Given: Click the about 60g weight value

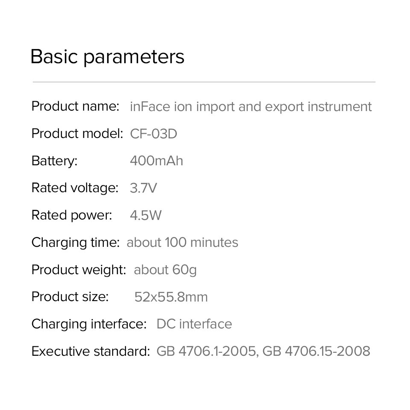Looking at the screenshot, I should pos(165,270).
